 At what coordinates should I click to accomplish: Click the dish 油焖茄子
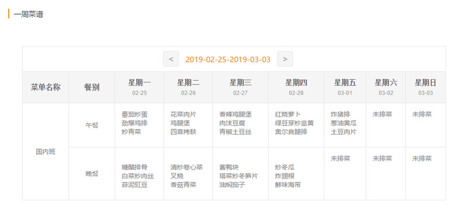[232, 185]
